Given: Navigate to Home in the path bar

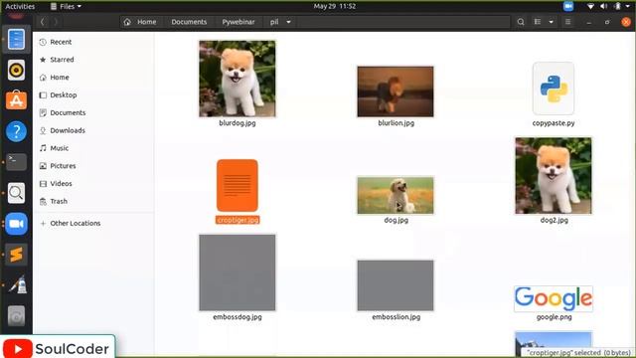Looking at the screenshot, I should (140, 22).
